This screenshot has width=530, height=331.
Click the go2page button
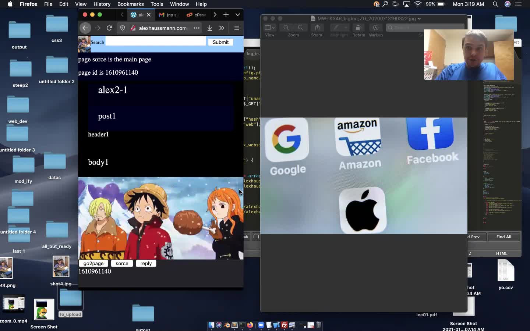click(93, 263)
